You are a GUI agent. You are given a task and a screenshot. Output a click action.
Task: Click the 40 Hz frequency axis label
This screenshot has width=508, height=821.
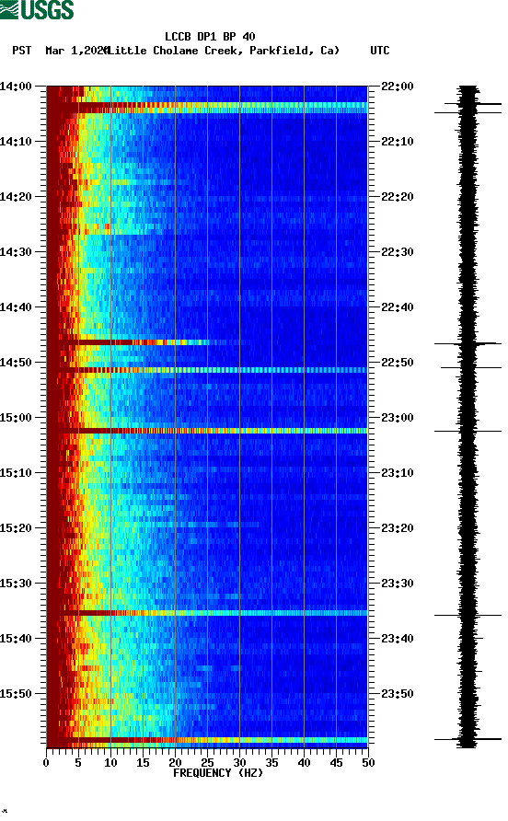(x=304, y=763)
